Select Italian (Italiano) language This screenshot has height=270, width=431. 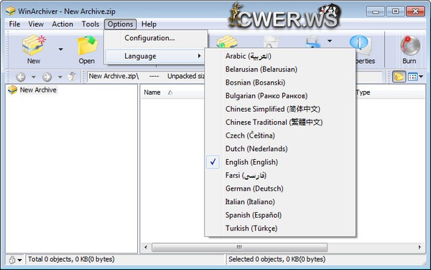point(280,202)
